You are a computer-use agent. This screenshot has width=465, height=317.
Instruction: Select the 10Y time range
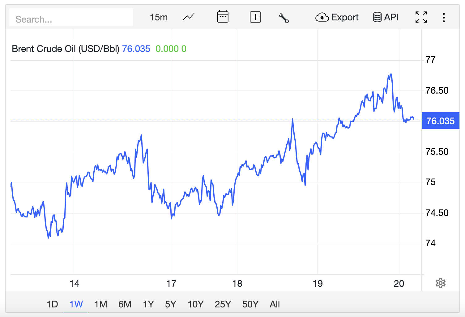pyautogui.click(x=195, y=304)
